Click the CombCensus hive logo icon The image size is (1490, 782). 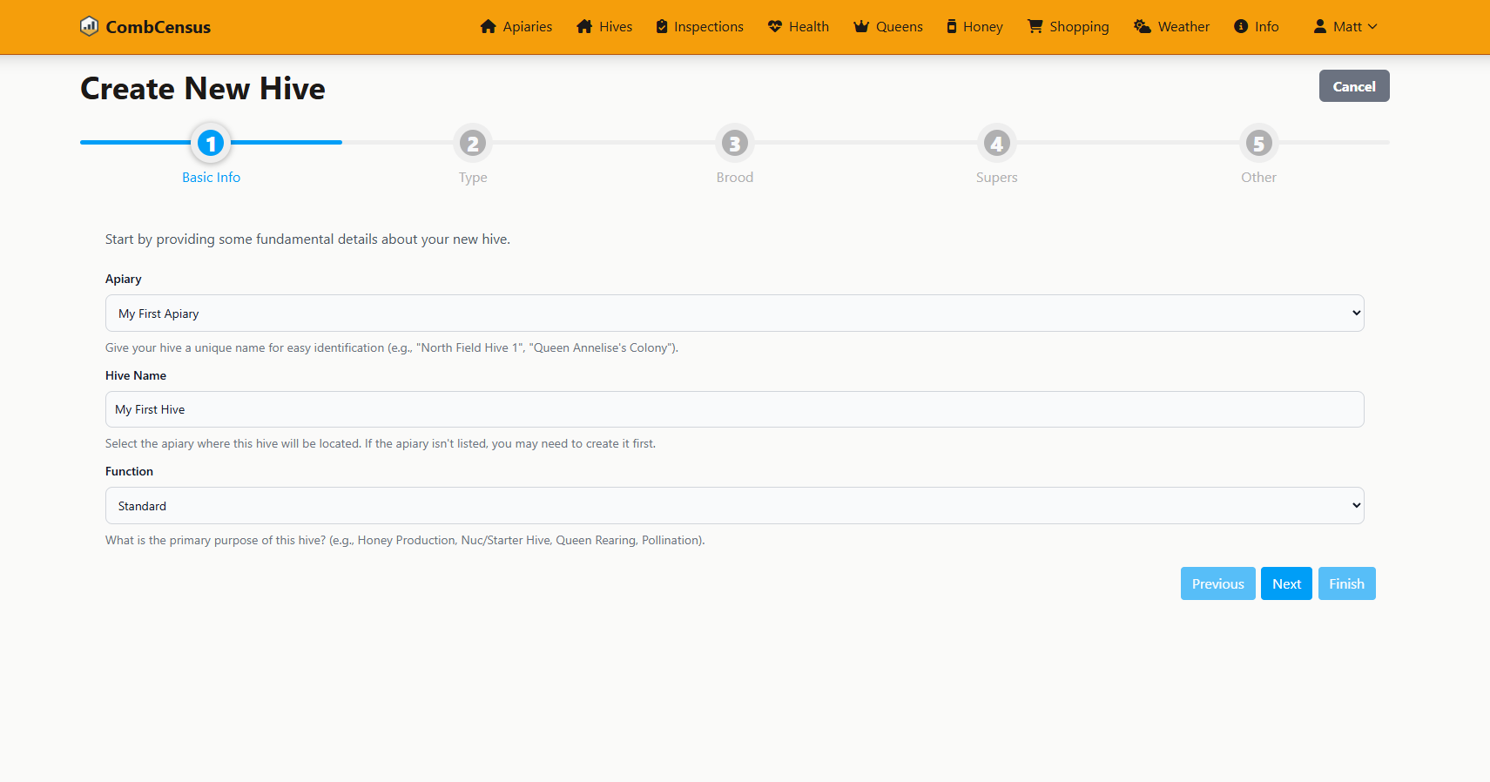point(89,26)
